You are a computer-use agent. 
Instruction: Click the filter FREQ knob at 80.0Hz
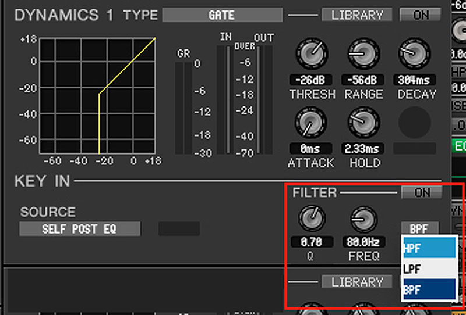click(363, 220)
